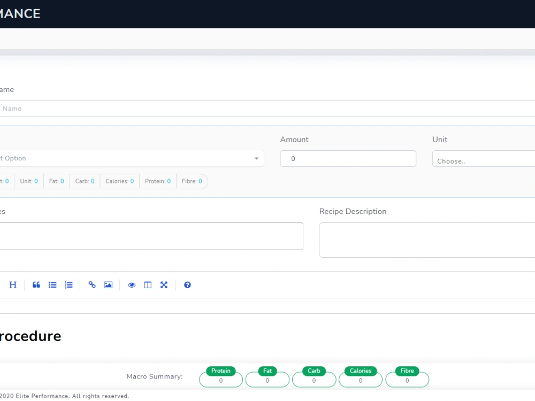Toggle fullscreen editor mode
Image resolution: width=535 pixels, height=401 pixels.
click(x=164, y=285)
